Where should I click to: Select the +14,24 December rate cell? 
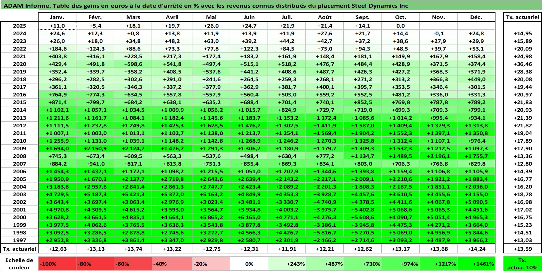(x=476, y=249)
